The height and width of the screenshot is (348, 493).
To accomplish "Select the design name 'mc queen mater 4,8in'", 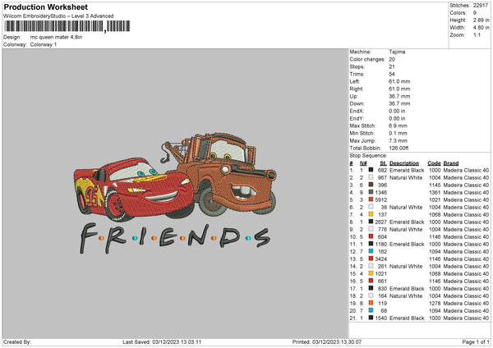I will (56, 37).
